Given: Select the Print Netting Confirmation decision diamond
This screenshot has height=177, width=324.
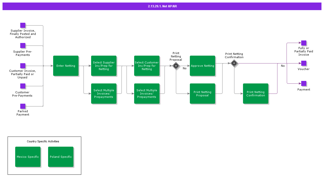Looking at the screenshot, I should click(x=234, y=63).
